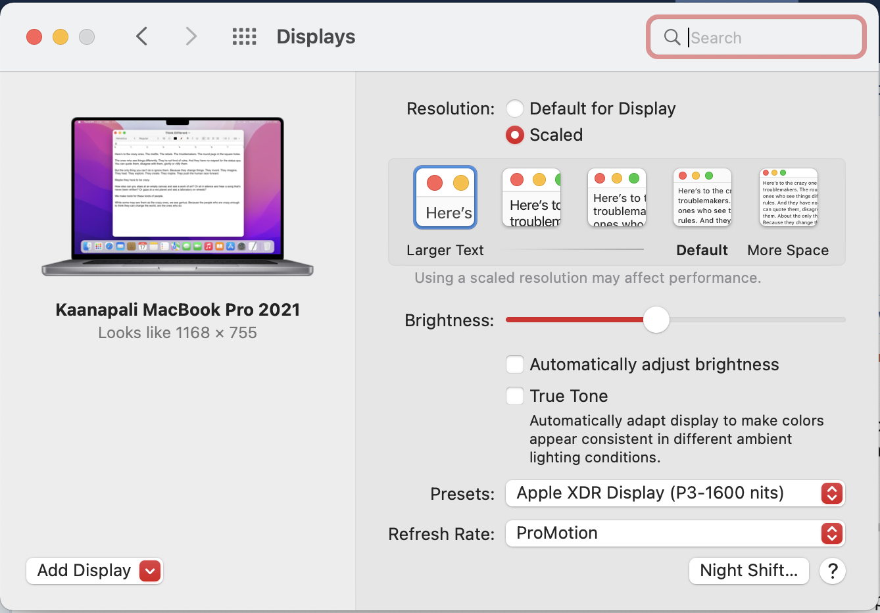Click the 'Looks like 1168 × 755' text
Screen dimensions: 880x613
(178, 333)
